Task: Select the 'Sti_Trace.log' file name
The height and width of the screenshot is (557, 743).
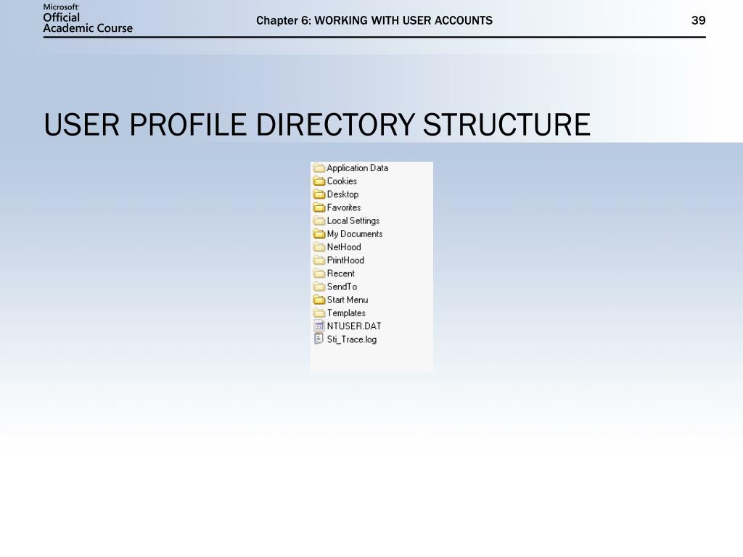Action: [x=352, y=339]
